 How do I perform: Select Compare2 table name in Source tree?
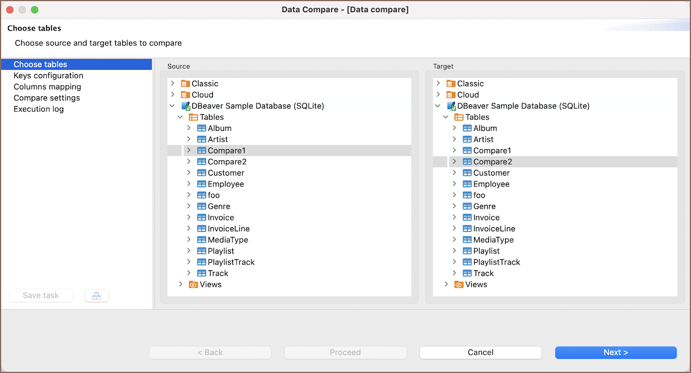coord(227,162)
